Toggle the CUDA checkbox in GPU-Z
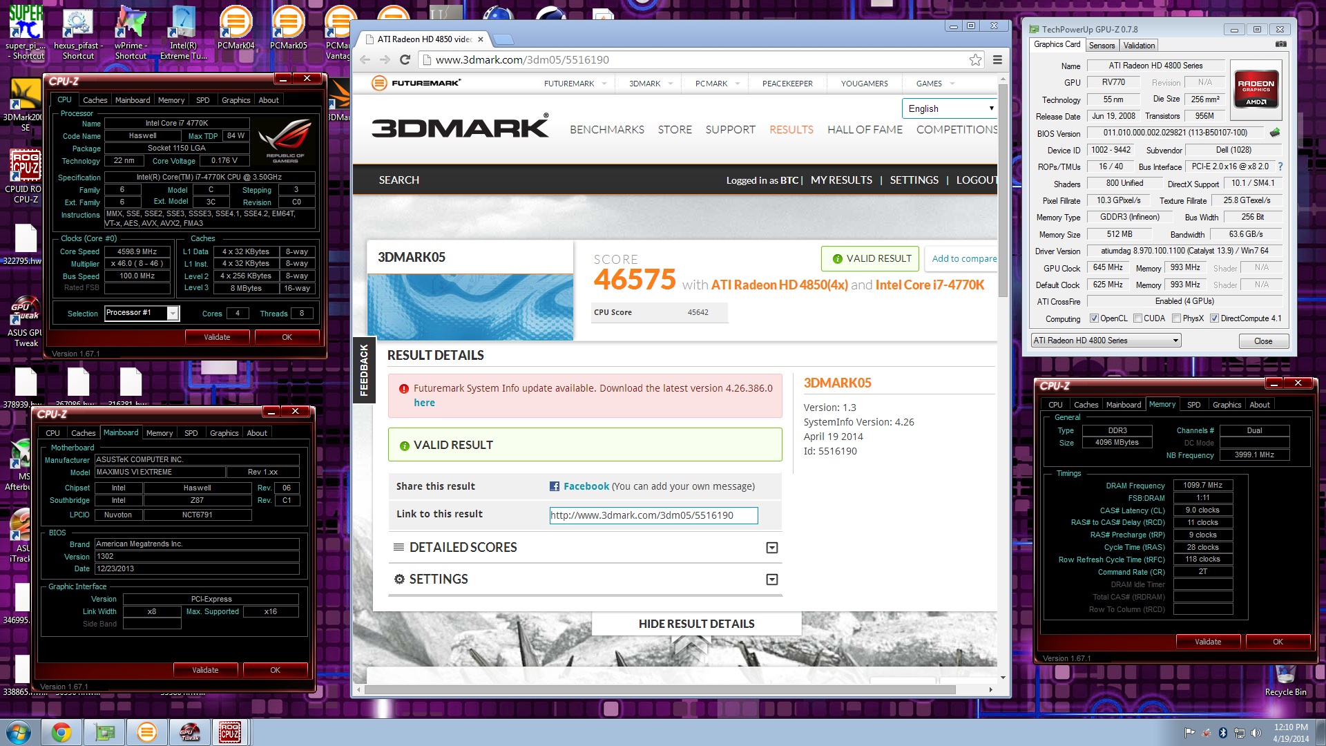This screenshot has width=1326, height=746. pyautogui.click(x=1137, y=318)
